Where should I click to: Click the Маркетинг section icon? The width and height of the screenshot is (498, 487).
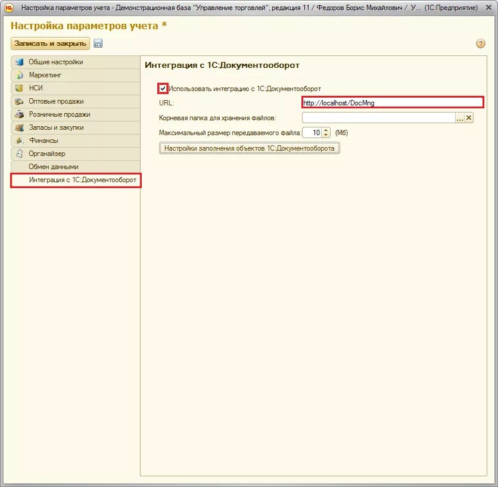20,75
